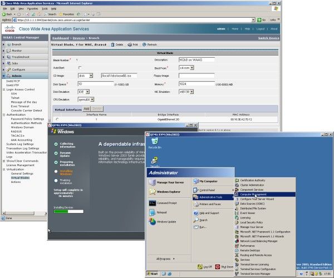Open All Programs in Start menu
334x278 pixels.
[165, 259]
